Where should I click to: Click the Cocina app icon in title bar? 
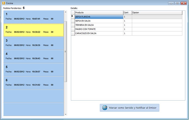tap(4, 3)
